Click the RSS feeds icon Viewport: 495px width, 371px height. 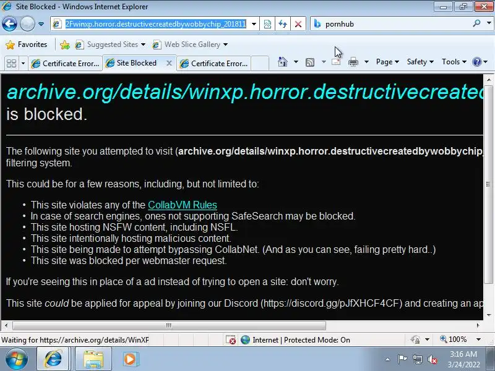coord(310,62)
